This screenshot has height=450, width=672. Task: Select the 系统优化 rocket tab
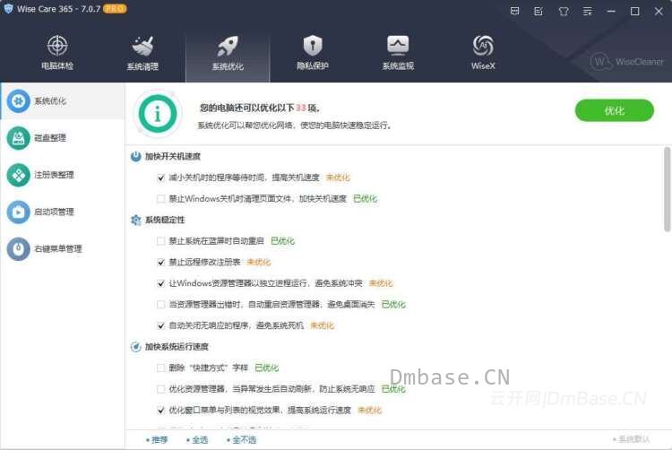(228, 53)
